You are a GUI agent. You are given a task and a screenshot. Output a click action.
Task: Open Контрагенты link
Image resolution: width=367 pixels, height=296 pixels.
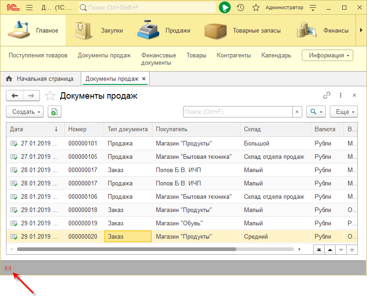[x=234, y=55]
